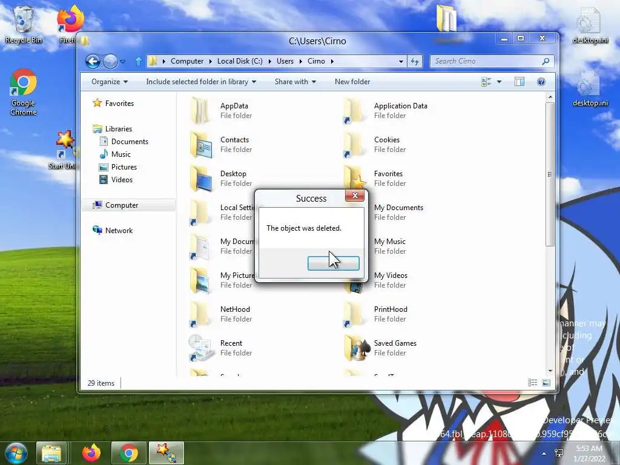Click the green up-folder arrow
This screenshot has height=465, width=620.
139,61
